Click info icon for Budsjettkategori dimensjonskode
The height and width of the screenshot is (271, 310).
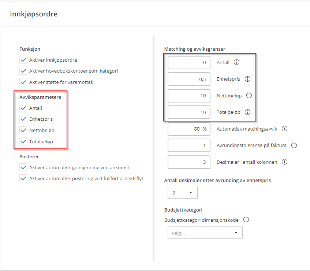[x=246, y=220]
